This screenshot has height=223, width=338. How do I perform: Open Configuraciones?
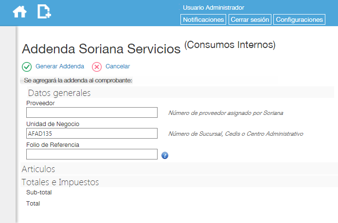(299, 19)
